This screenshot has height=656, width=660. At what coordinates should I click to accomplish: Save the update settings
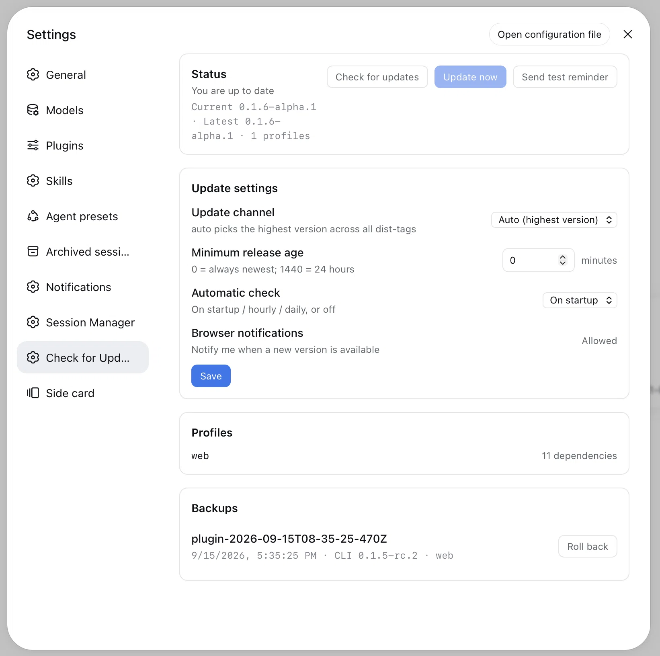tap(211, 376)
